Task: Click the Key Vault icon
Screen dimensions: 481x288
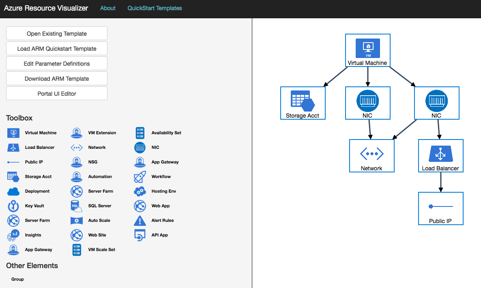Action: [x=13, y=206]
